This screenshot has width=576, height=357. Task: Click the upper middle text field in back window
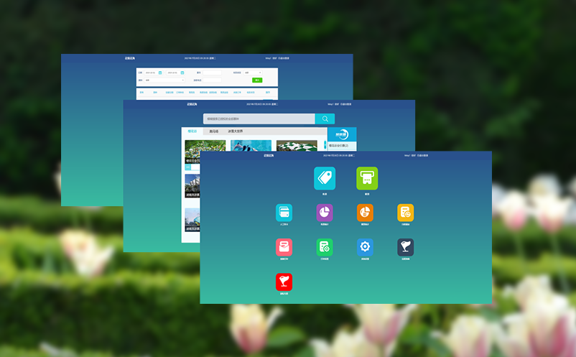click(212, 73)
